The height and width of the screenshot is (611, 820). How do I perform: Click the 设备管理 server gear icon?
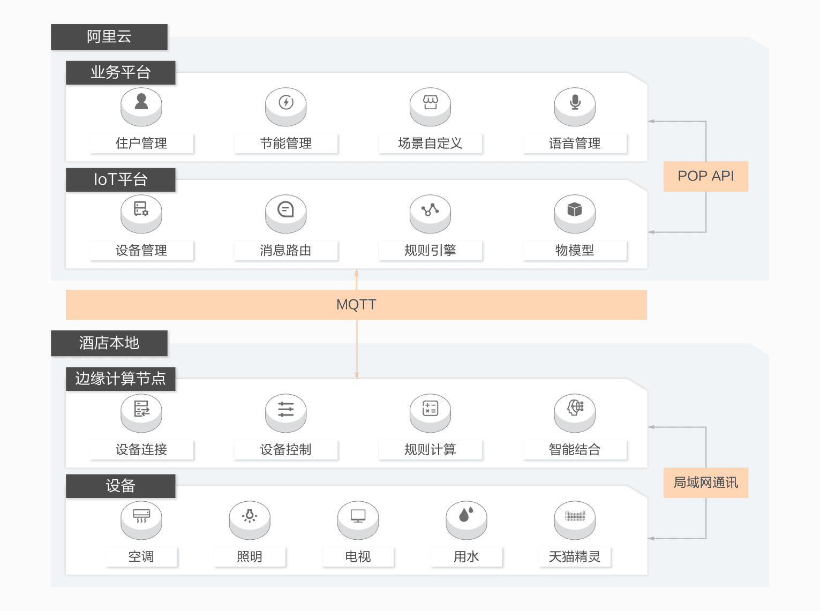point(141,209)
